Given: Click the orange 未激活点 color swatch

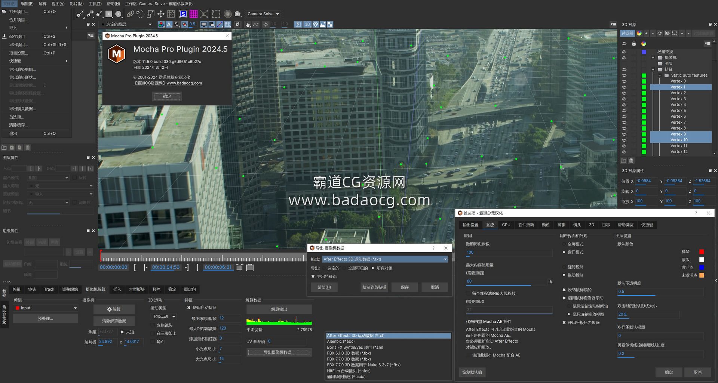Looking at the screenshot, I should pyautogui.click(x=702, y=275).
